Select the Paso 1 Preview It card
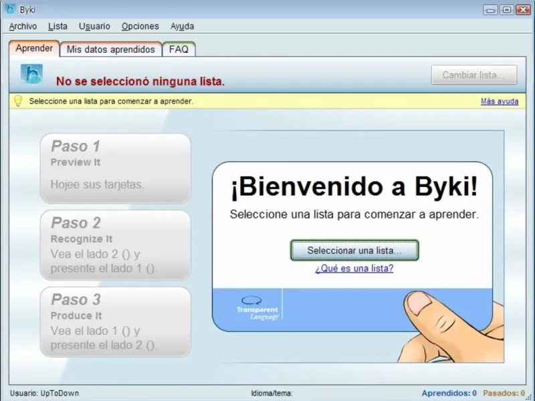535x401 pixels. (x=115, y=168)
